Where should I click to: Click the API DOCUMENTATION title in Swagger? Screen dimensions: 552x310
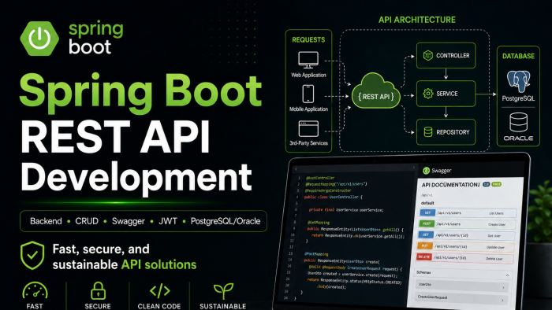pyautogui.click(x=450, y=185)
